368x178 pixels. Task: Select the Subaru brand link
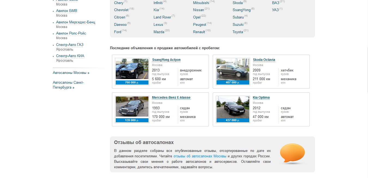(238, 17)
